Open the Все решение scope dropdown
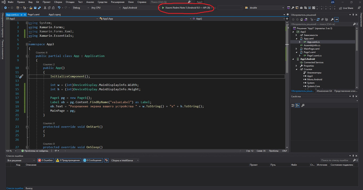This screenshot has width=363, height=190. tap(21, 160)
